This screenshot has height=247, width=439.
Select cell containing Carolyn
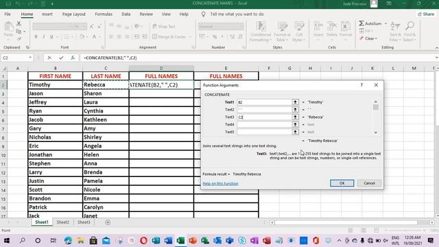click(x=106, y=207)
